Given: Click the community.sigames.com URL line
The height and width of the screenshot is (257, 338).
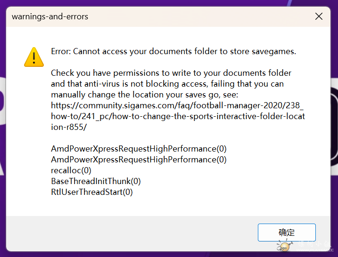Looking at the screenshot, I should coord(177,105).
